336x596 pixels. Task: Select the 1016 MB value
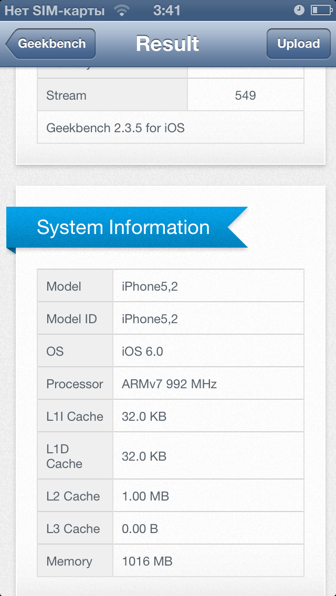147,561
